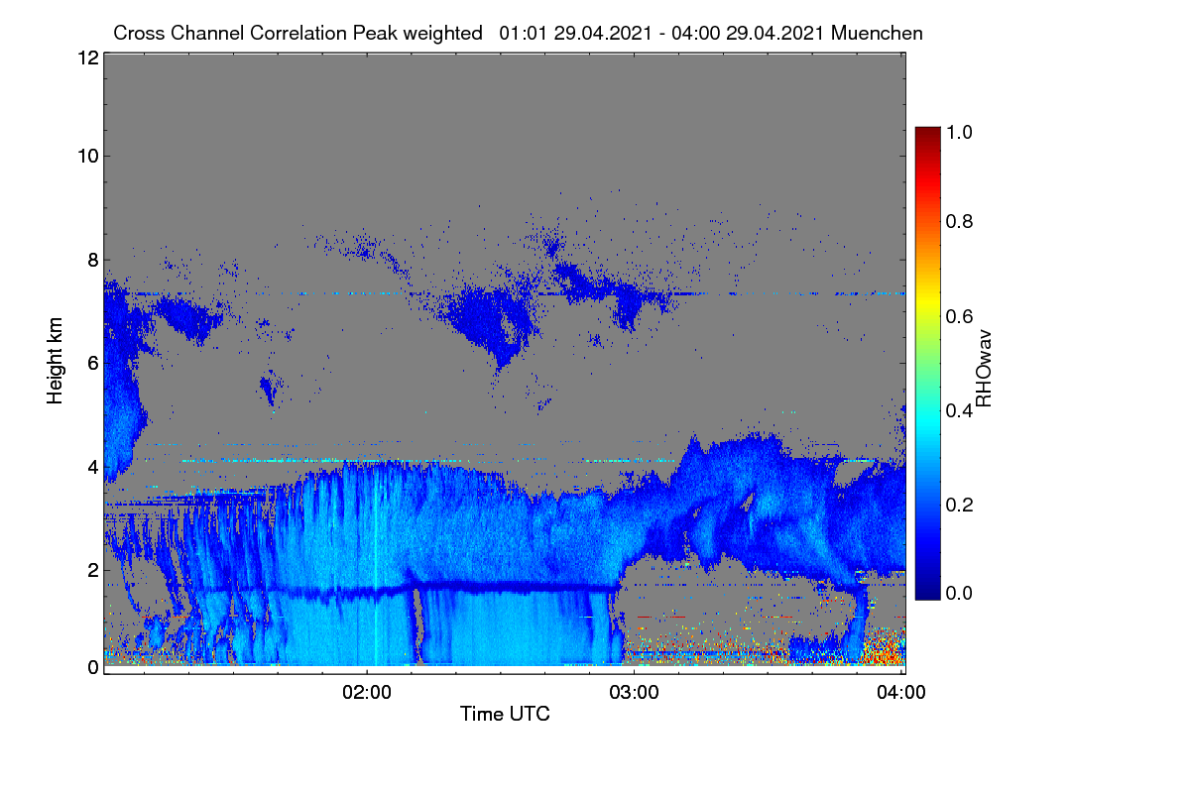This screenshot has width=1190, height=793.
Task: Click the colorbar value 0.2
Action: [x=961, y=505]
